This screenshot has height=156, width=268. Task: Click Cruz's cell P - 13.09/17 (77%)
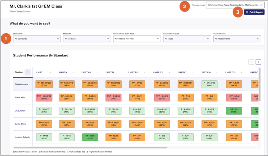pyautogui.click(x=44, y=111)
